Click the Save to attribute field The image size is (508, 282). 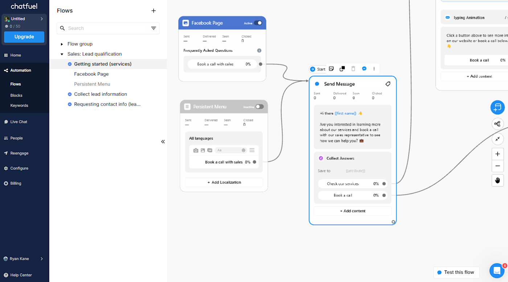click(x=355, y=171)
